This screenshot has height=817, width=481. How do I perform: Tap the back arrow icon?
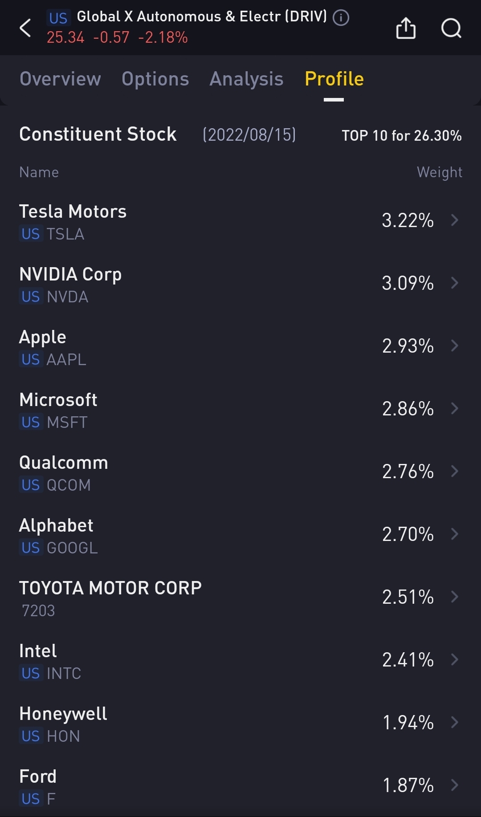(26, 28)
